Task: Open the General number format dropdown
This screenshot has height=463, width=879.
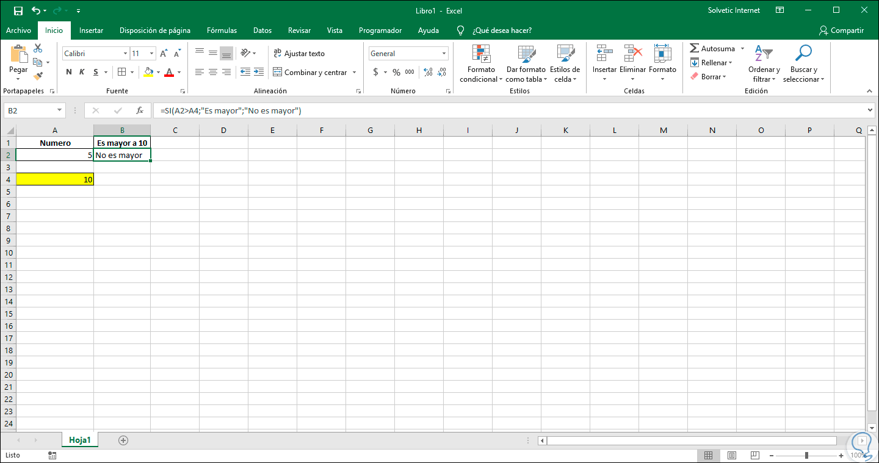Action: pyautogui.click(x=444, y=54)
